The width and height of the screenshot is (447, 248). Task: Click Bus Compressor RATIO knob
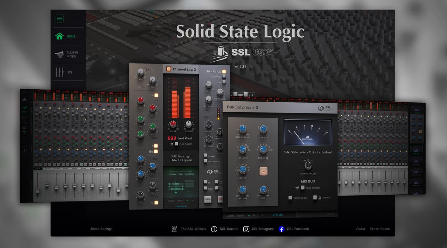coord(243,170)
